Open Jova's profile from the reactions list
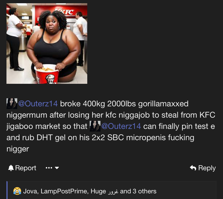223x199 pixels. pyautogui.click(x=31, y=191)
